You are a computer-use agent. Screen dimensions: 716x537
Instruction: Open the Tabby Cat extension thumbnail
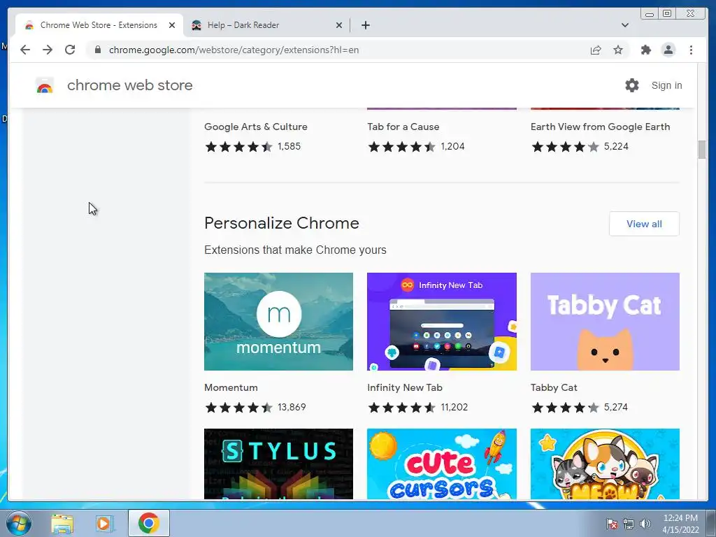tap(605, 322)
